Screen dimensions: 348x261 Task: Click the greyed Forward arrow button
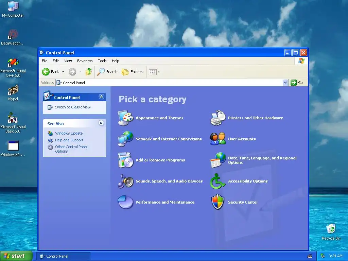pos(72,72)
